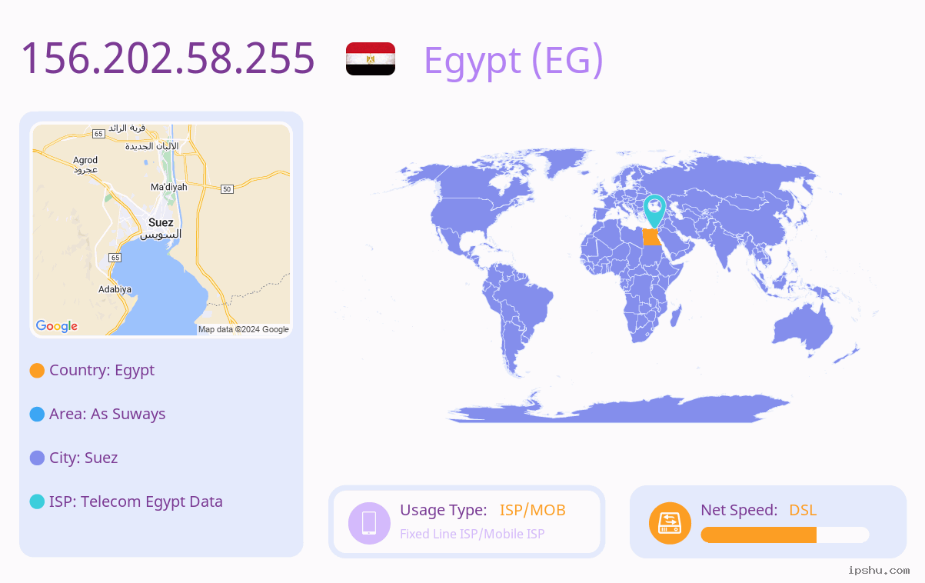Click the ISP: Telecom Egypt Data text
The height and width of the screenshot is (583, 925).
click(136, 501)
